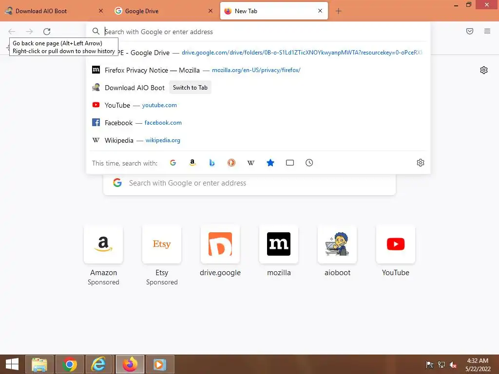Open new tab page personalize gear
499x374 pixels.
pos(484,70)
